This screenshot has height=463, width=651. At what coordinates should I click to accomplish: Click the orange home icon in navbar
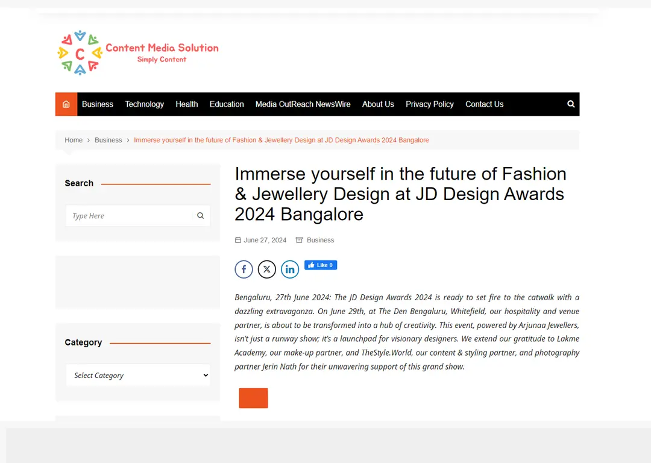tap(66, 104)
